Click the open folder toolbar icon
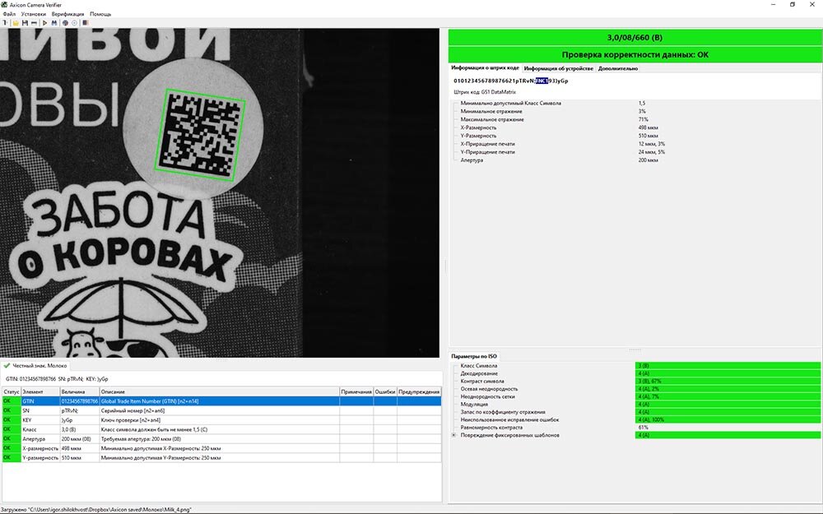Screen dimensions: 823x514 [16, 23]
